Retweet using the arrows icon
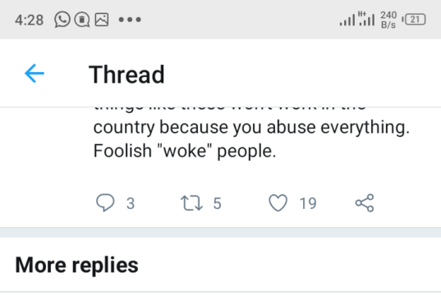This screenshot has width=441, height=295. [191, 203]
